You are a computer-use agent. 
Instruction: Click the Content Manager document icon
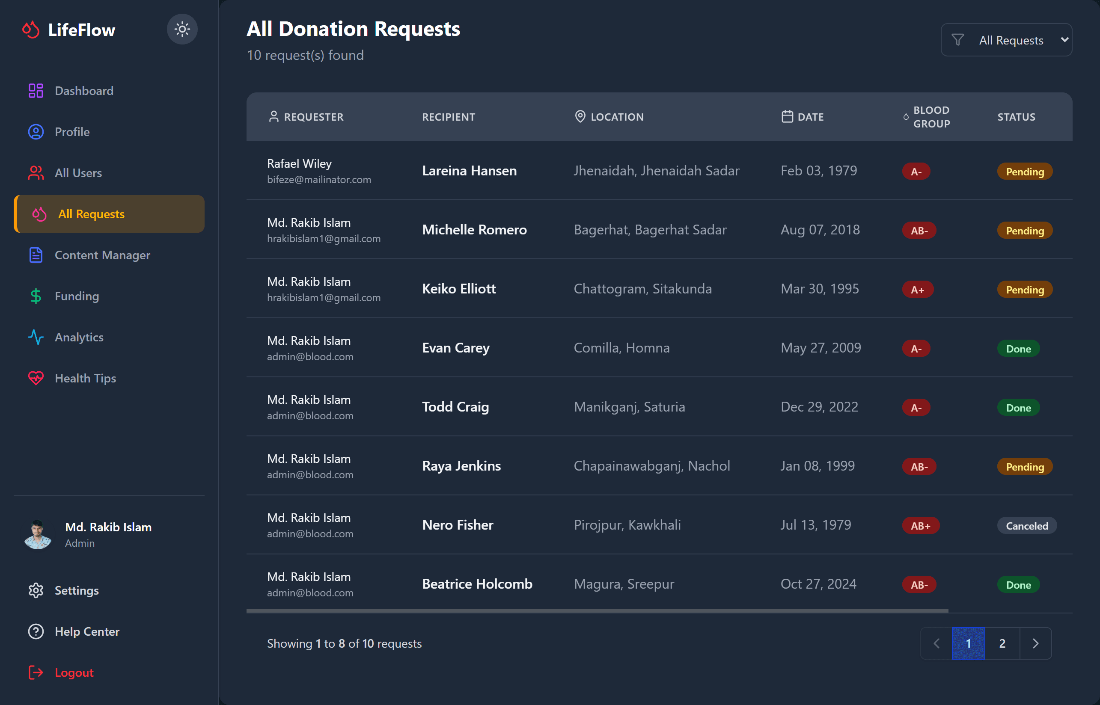tap(36, 255)
